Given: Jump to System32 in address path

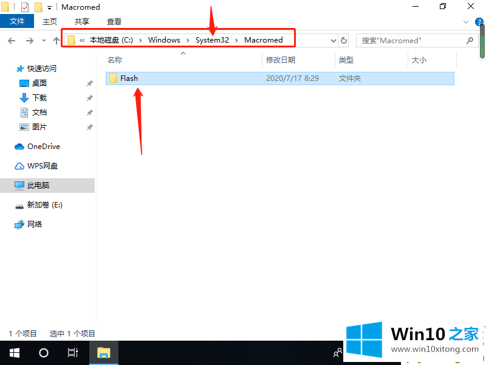Looking at the screenshot, I should pyautogui.click(x=212, y=40).
